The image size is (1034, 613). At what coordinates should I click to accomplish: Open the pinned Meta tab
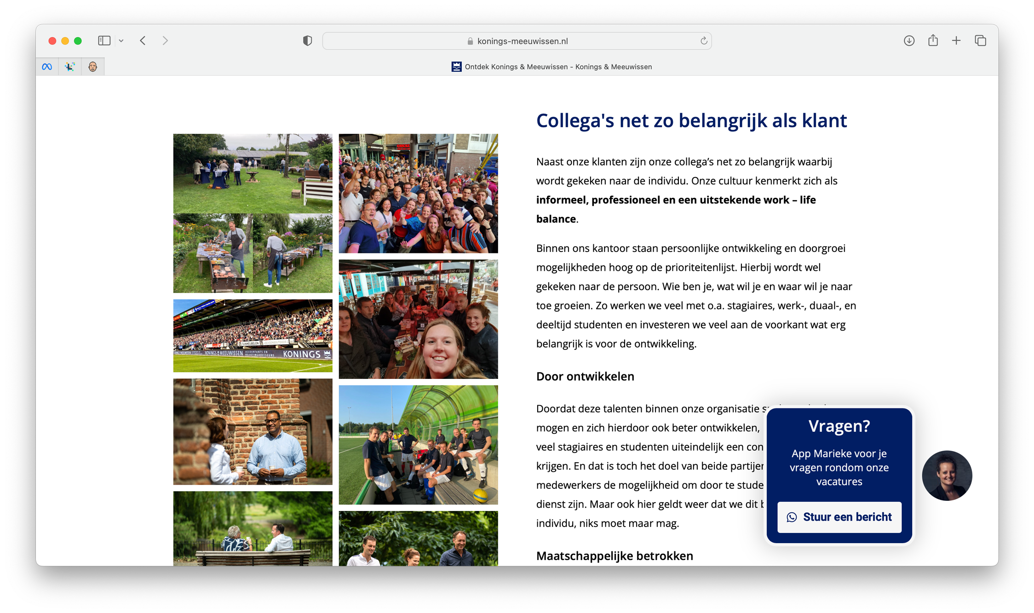point(47,67)
